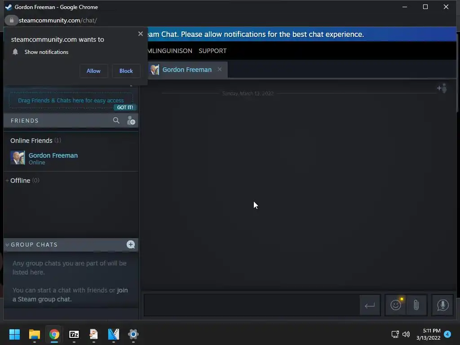Follow the join a Steam group chat link
Viewport: 460px width, 345px height.
(x=70, y=295)
